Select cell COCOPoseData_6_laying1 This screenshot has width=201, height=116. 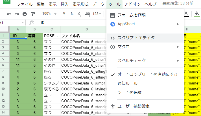(83, 89)
